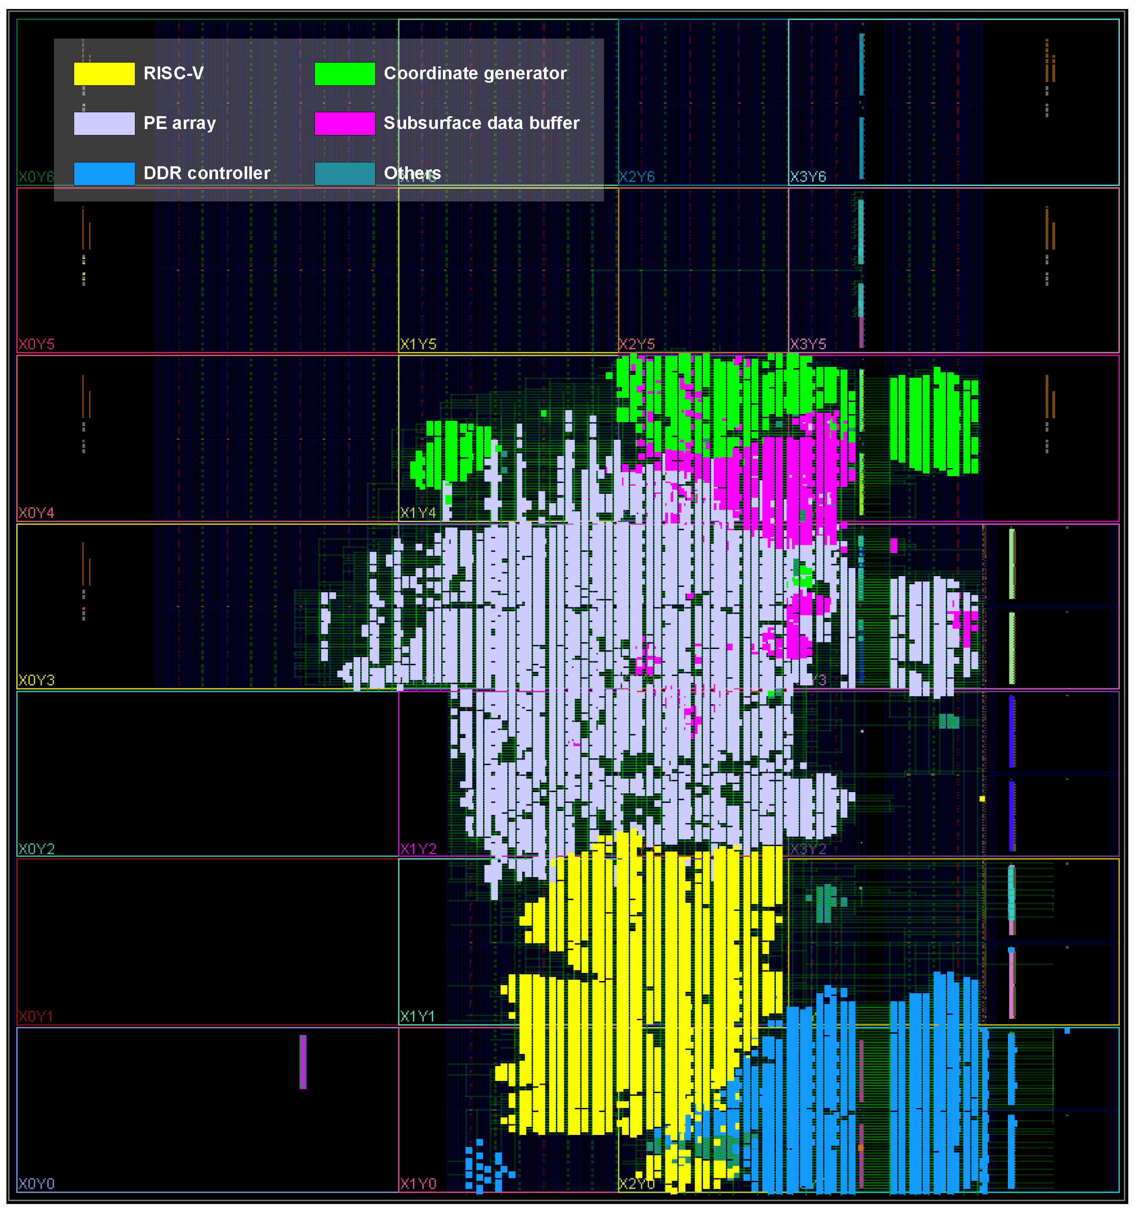The width and height of the screenshot is (1136, 1213).
Task: Click the DDR controller legend label
Action: pos(207,173)
